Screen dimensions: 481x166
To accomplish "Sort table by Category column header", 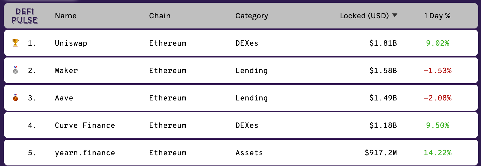I will coord(252,16).
